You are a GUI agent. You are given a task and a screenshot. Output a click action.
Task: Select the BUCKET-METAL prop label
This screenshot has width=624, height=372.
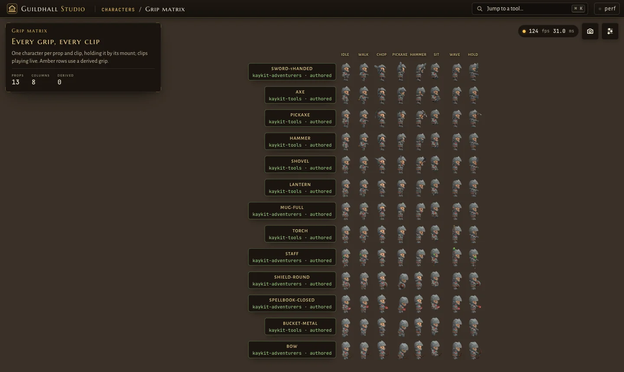click(300, 327)
